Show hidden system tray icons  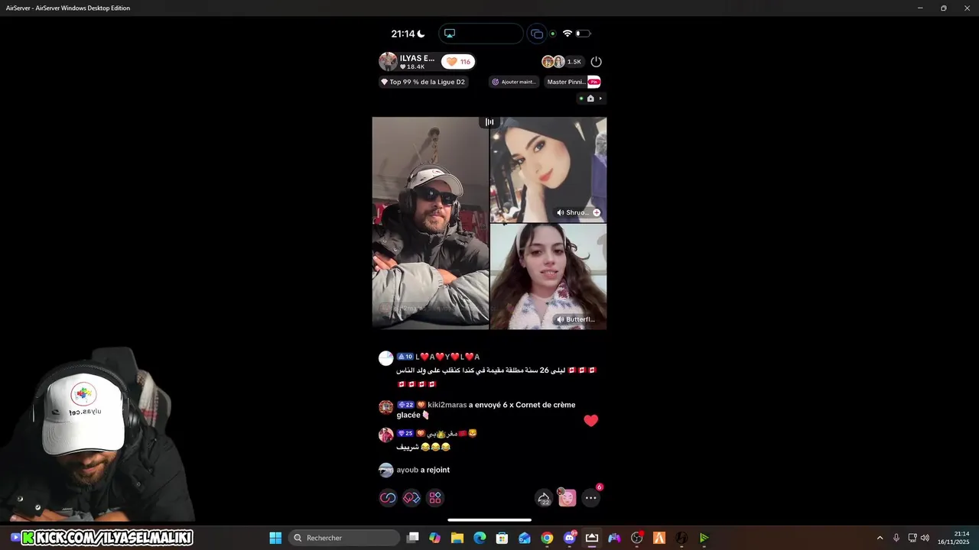[880, 538]
